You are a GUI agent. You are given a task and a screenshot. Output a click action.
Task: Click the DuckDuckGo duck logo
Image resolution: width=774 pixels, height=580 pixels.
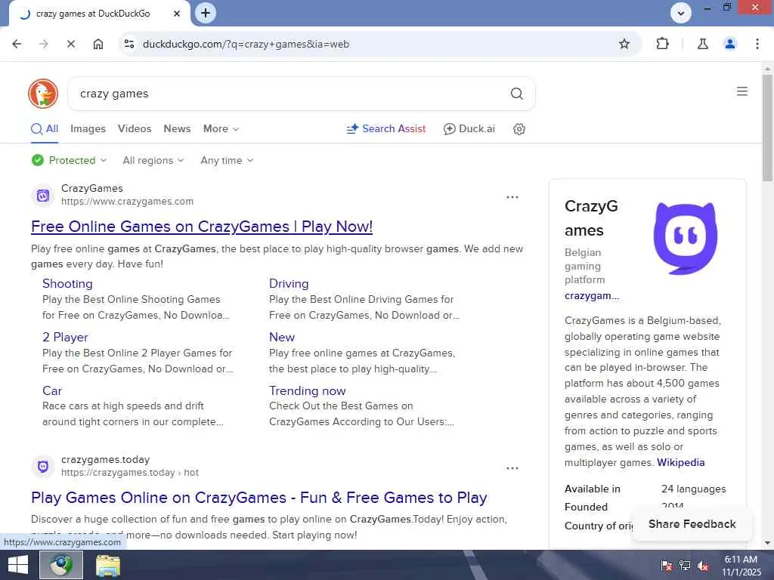coord(43,93)
